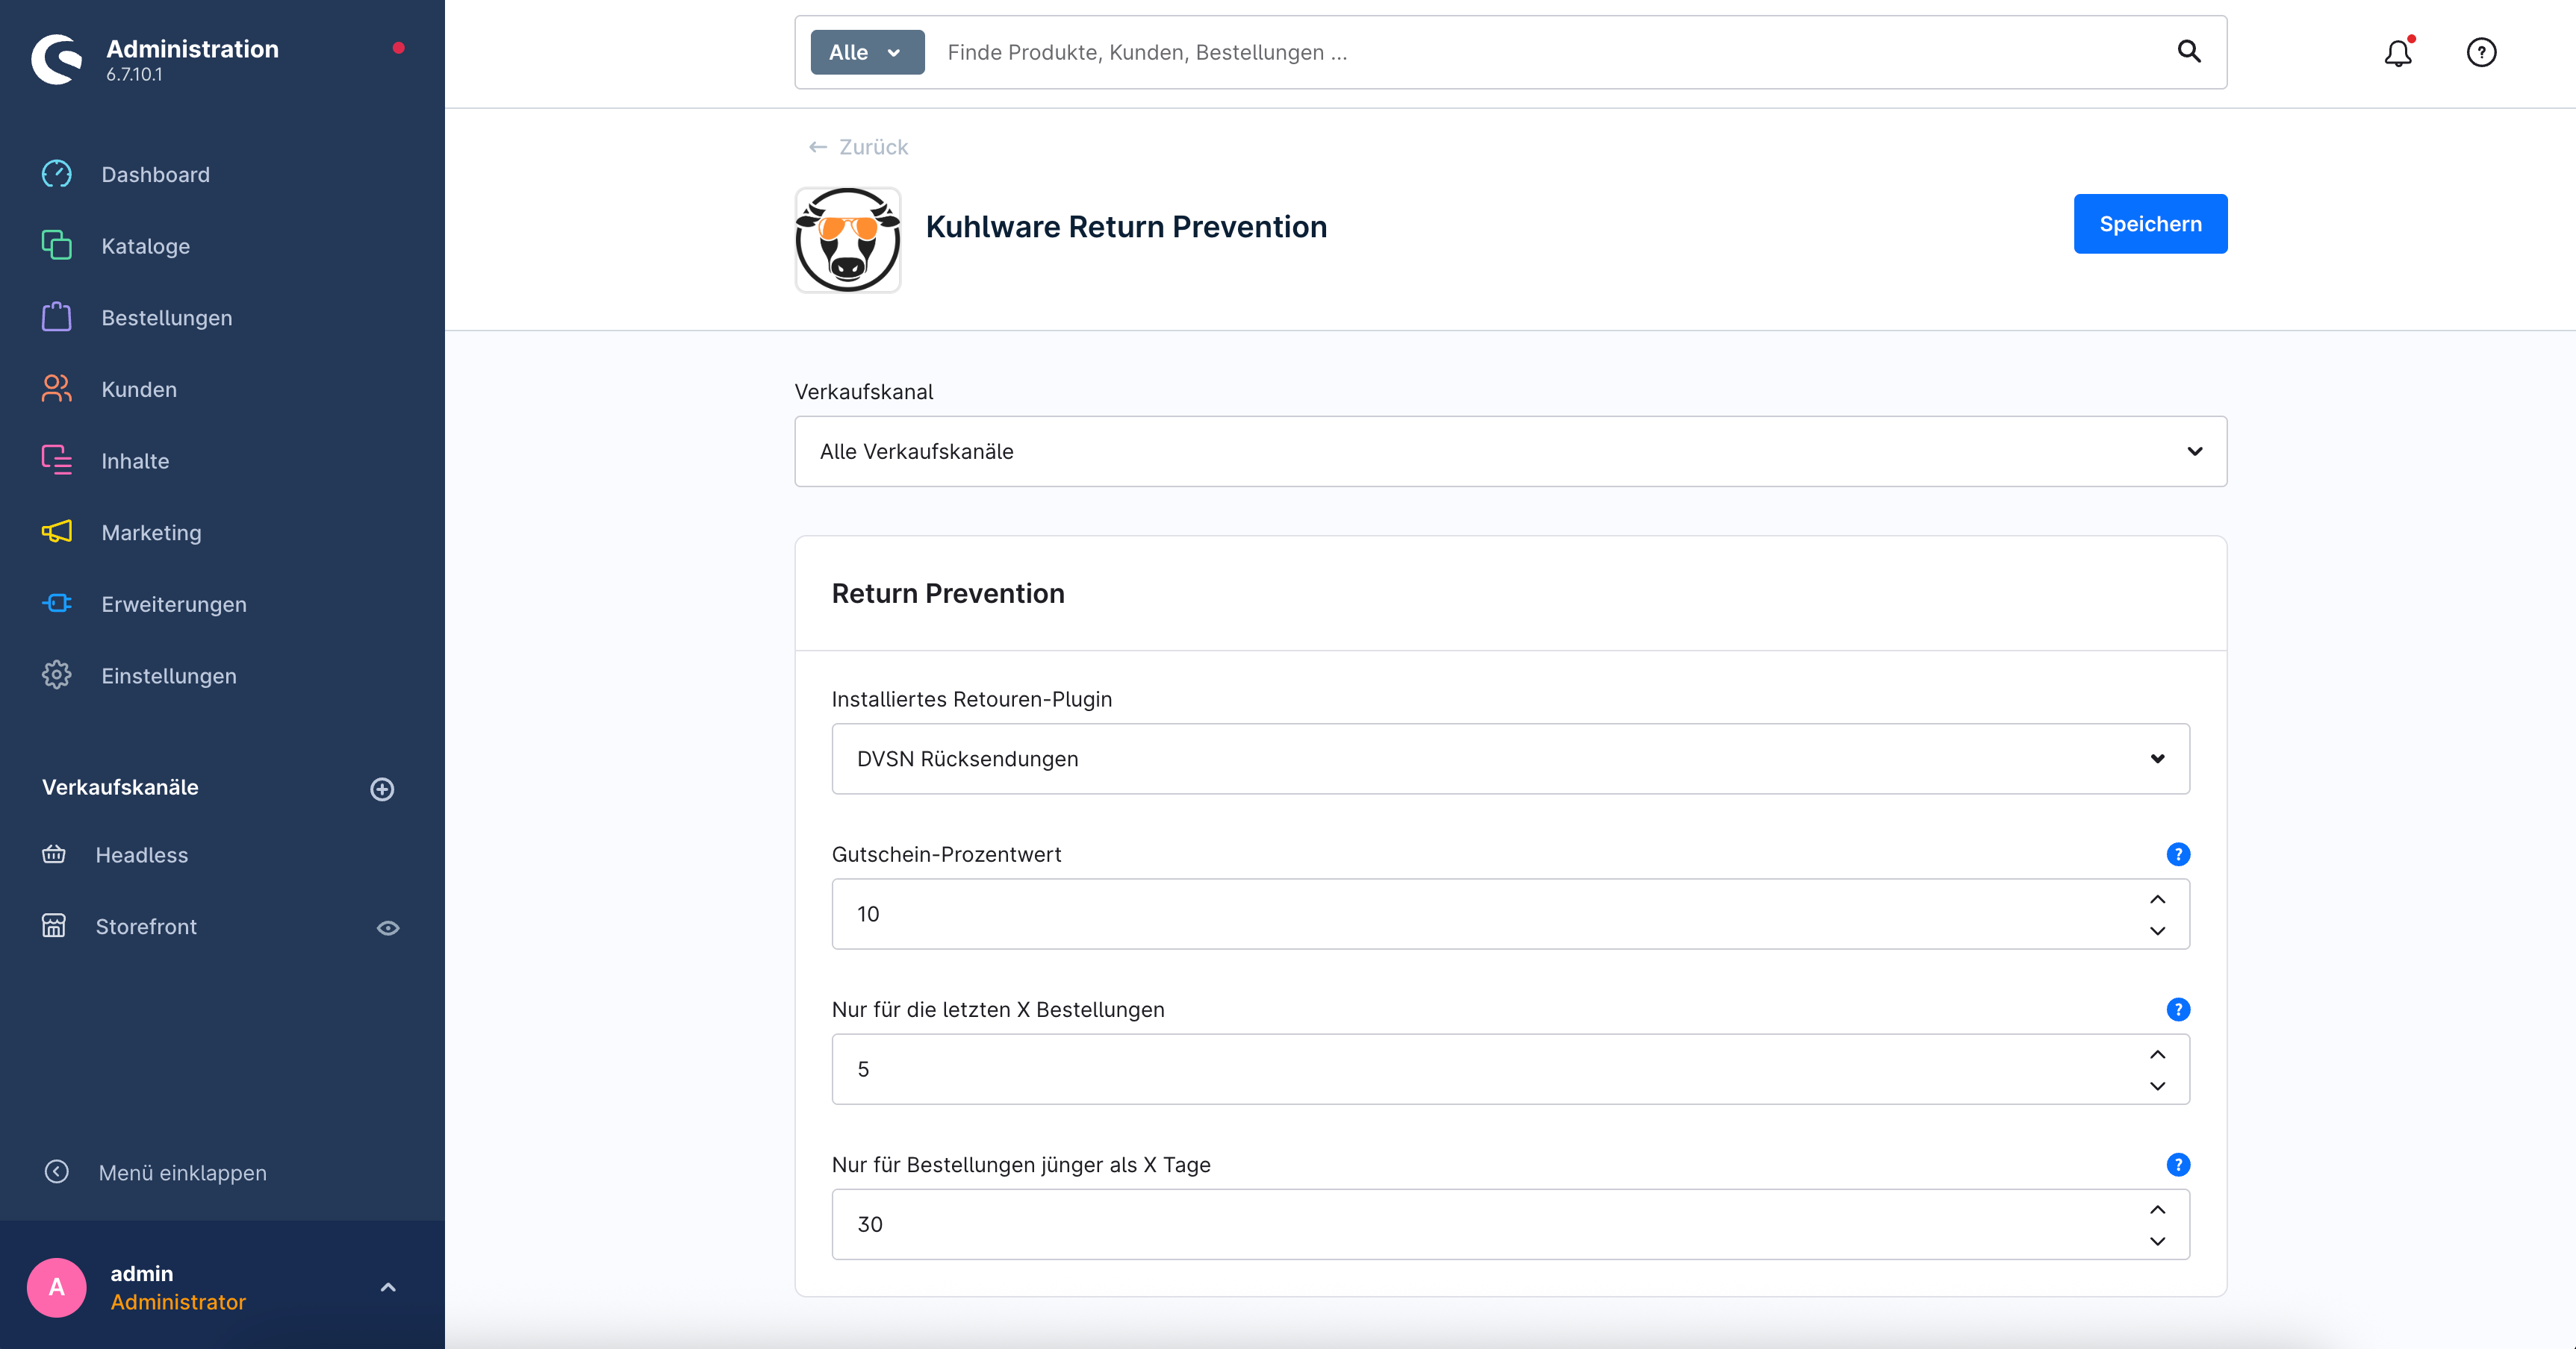
Task: Click the Inhalte layout icon
Action: click(x=57, y=460)
